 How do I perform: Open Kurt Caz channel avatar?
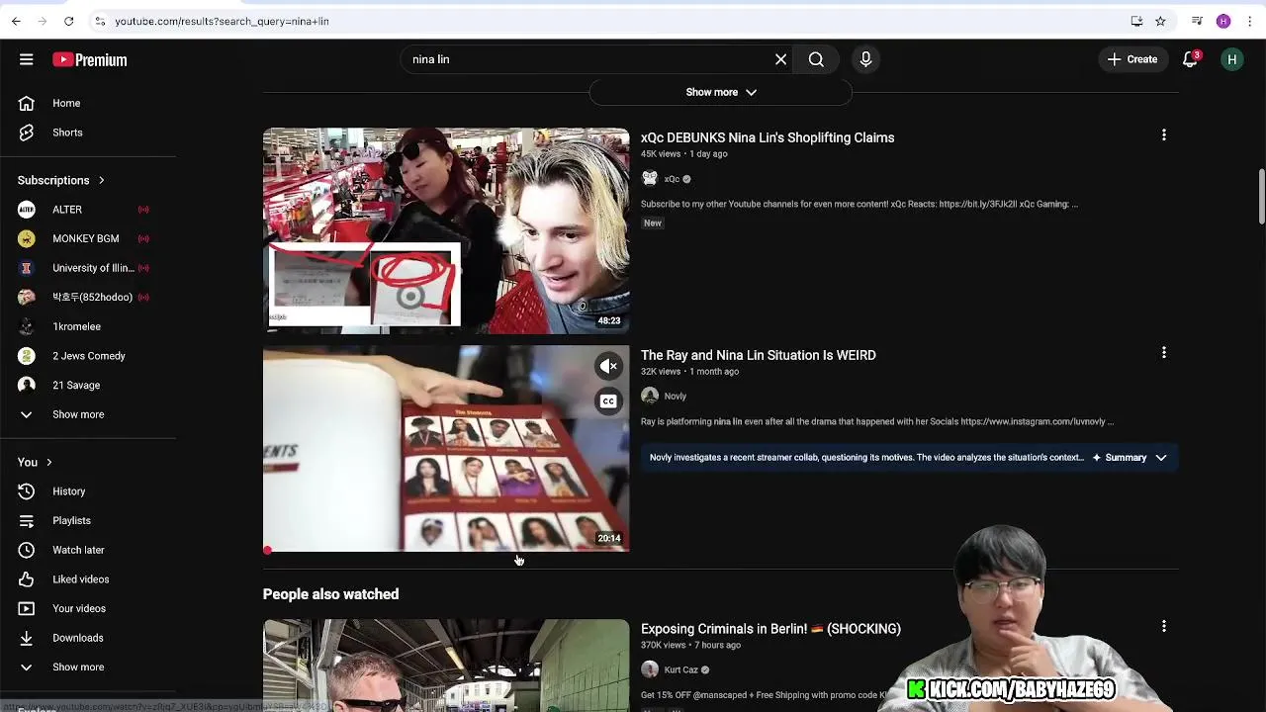(650, 669)
